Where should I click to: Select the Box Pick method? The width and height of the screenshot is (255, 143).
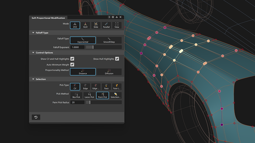(x=76, y=95)
